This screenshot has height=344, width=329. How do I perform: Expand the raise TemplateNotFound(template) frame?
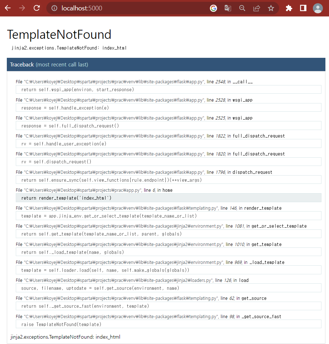[169, 324]
